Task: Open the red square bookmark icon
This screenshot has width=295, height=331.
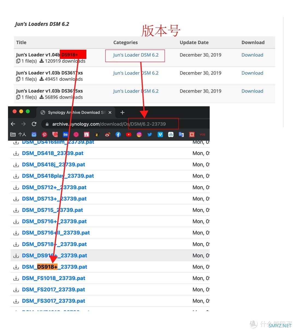Action: pos(192,134)
